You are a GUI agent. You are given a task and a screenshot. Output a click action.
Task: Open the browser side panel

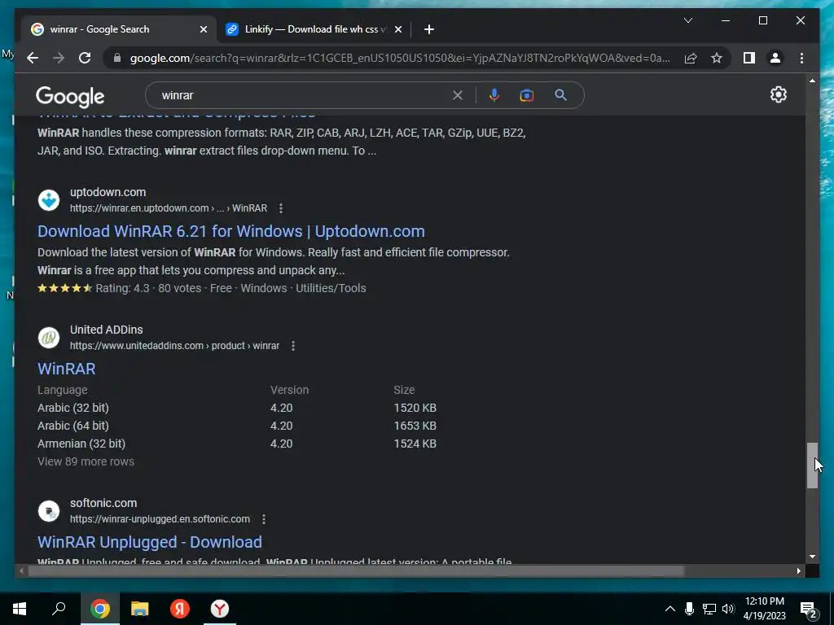749,58
